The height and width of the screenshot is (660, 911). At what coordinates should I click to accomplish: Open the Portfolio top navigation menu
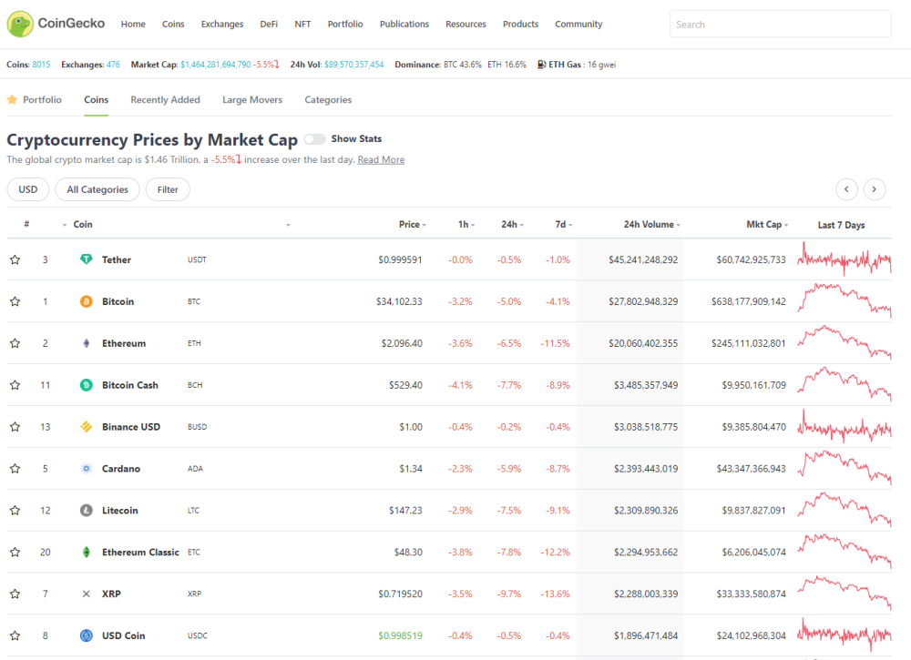[345, 24]
